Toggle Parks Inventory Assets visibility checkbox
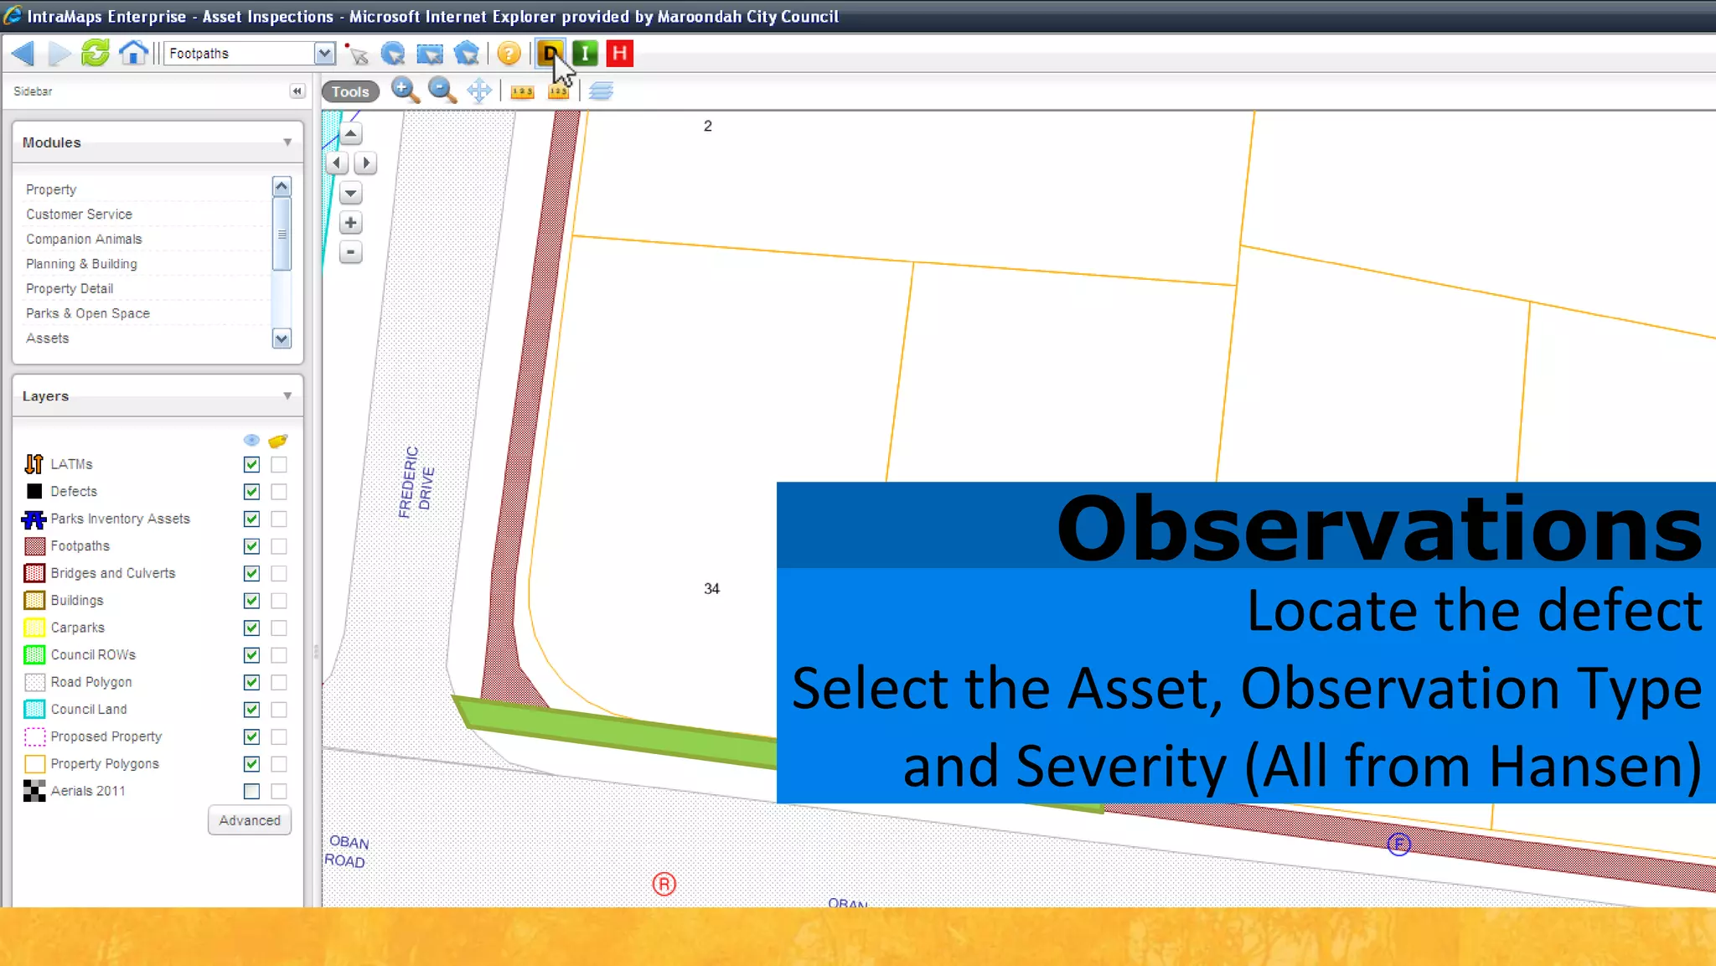 pyautogui.click(x=251, y=519)
